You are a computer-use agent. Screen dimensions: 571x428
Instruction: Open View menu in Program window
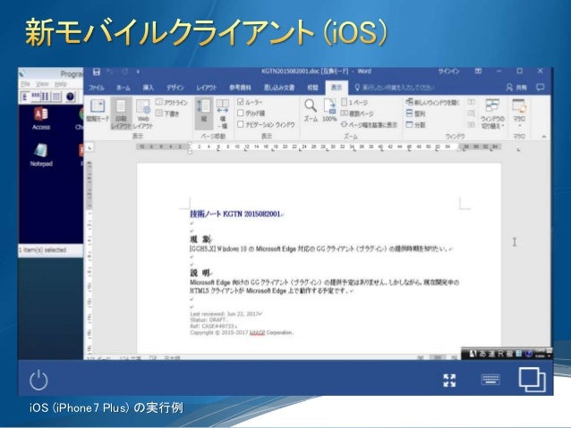tap(42, 84)
